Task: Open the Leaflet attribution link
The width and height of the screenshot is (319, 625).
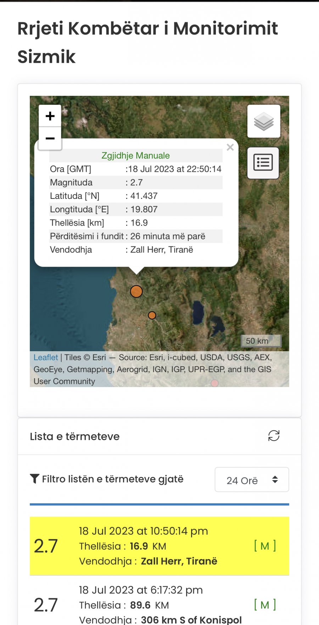Action: [x=46, y=358]
